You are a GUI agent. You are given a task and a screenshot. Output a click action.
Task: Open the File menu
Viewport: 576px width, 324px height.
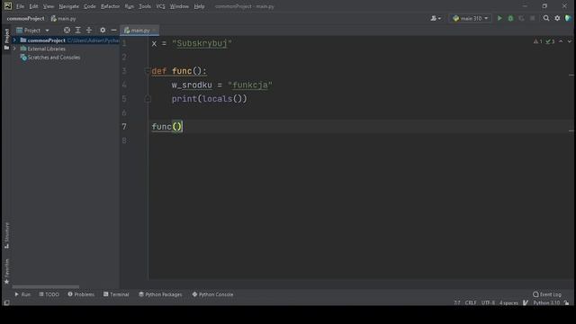[x=20, y=6]
